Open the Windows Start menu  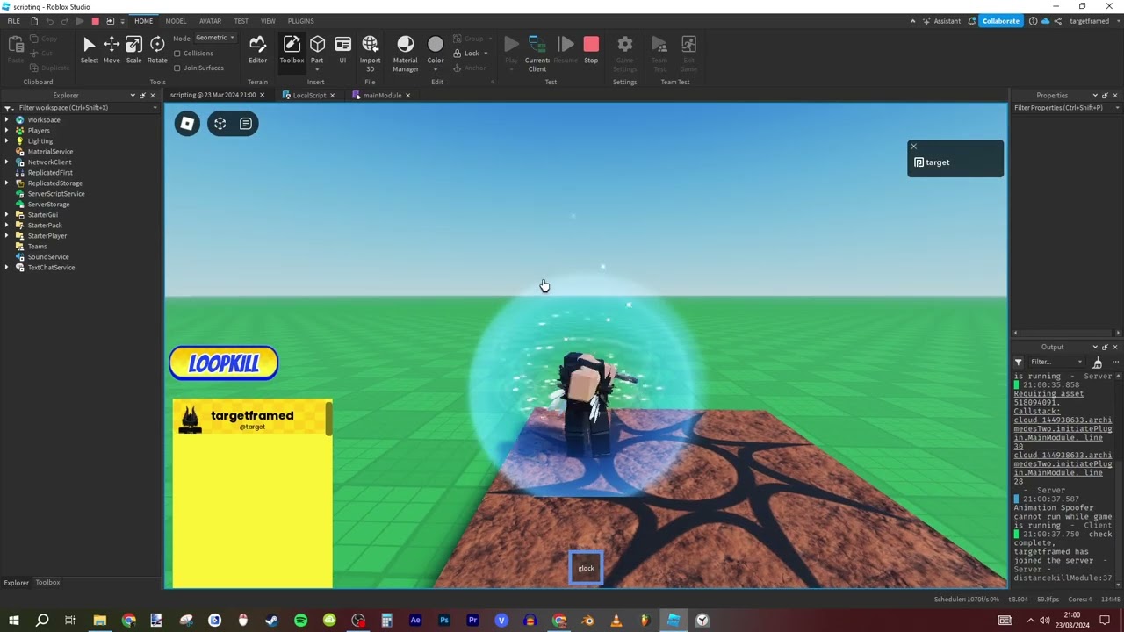[x=14, y=621]
